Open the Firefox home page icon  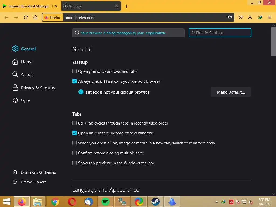[x=36, y=18]
